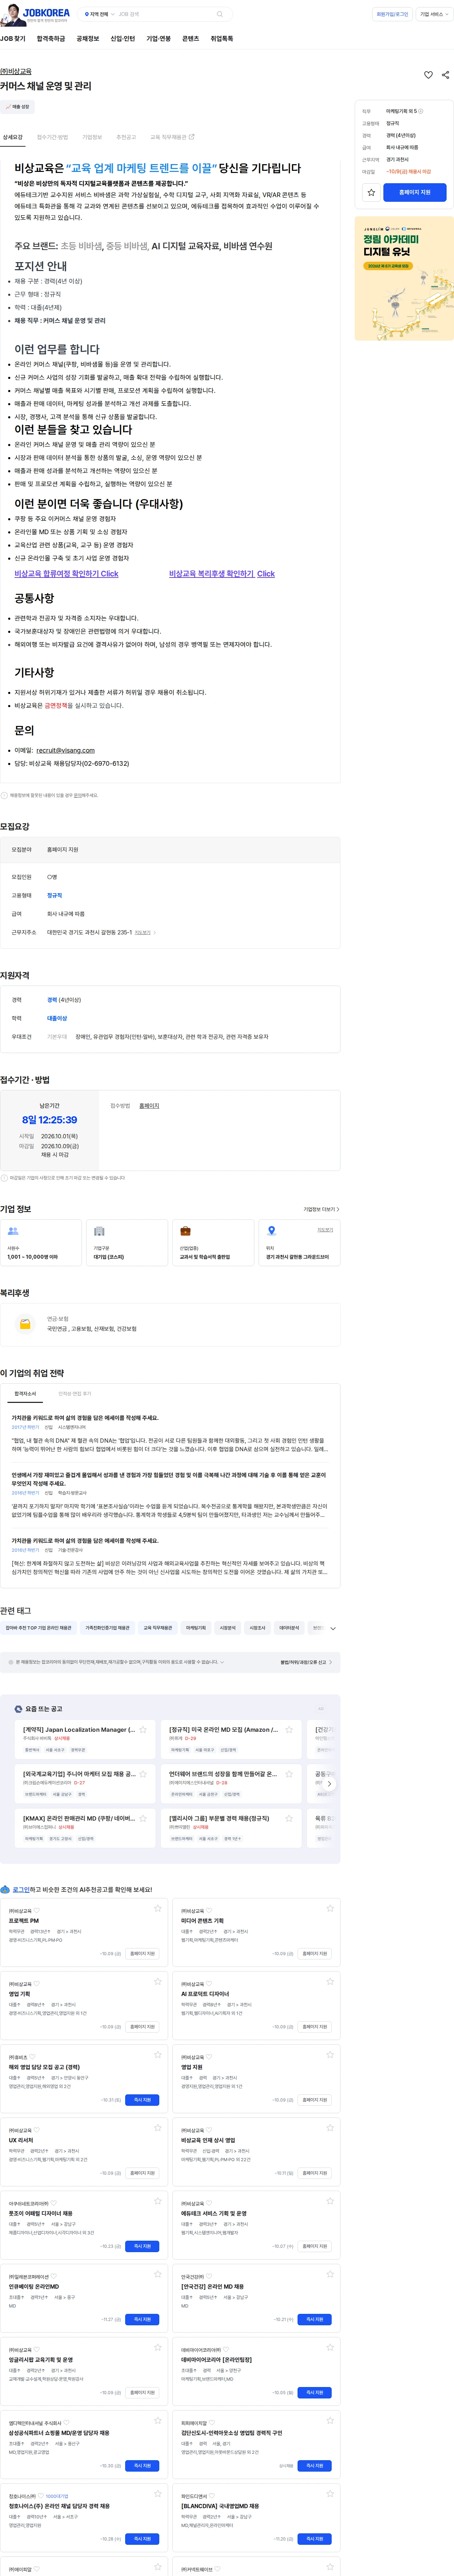Screen dimensions: 454x2576
Task: Star the 벨리시아 그룹 부문별 경력 채용 card
Action: [x=289, y=1818]
